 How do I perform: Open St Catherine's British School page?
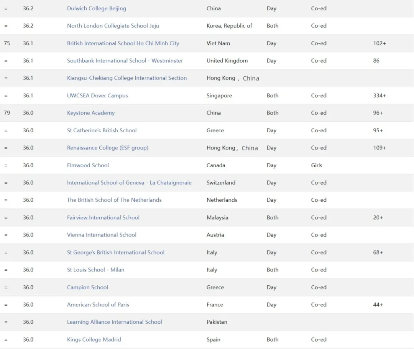pyautogui.click(x=102, y=130)
